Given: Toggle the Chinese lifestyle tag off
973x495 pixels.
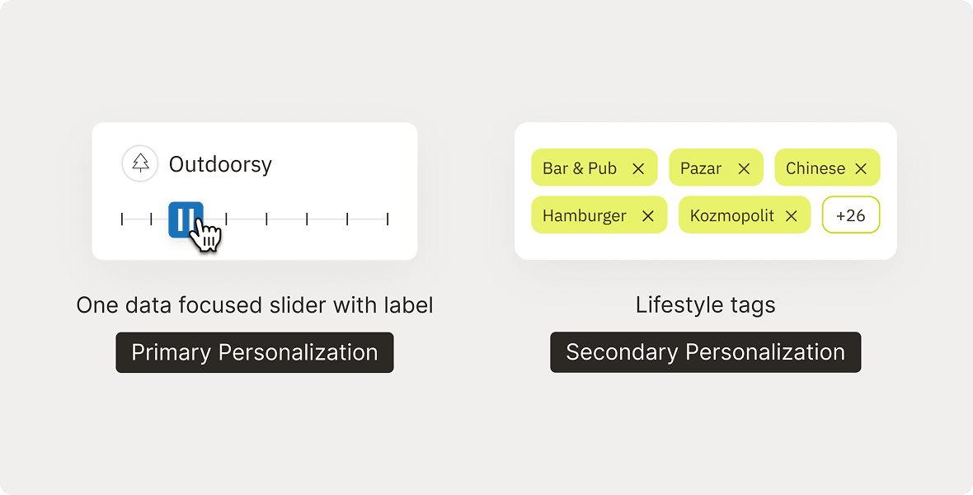Looking at the screenshot, I should (x=827, y=167).
